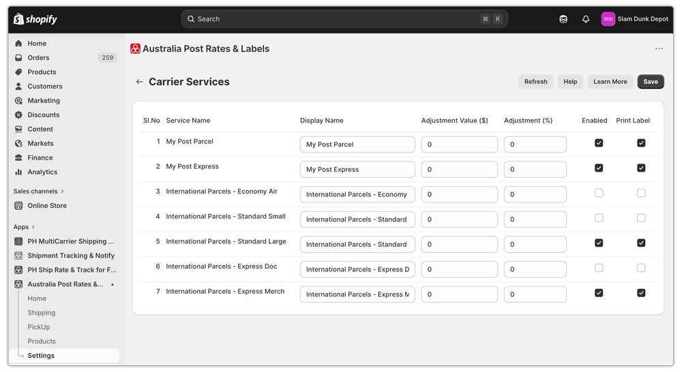Expand the Sales channels section
Screen dimensions: 682x372
click(x=39, y=191)
